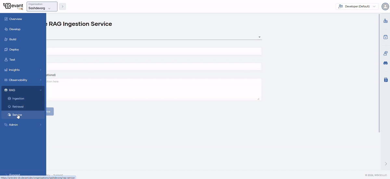Viewport: 390px width, 179px height.
Task: Click the Devant docs icon in right rail
Action: click(385, 80)
